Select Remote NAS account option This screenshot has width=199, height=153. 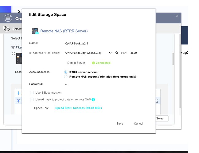point(66,77)
